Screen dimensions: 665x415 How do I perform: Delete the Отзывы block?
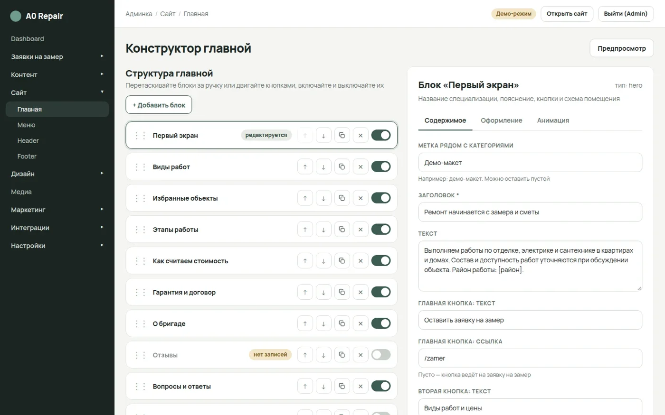tap(361, 355)
